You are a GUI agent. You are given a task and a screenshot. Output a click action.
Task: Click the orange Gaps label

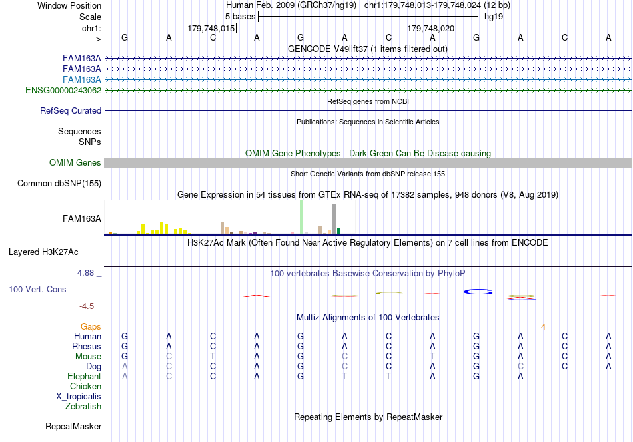[91, 326]
